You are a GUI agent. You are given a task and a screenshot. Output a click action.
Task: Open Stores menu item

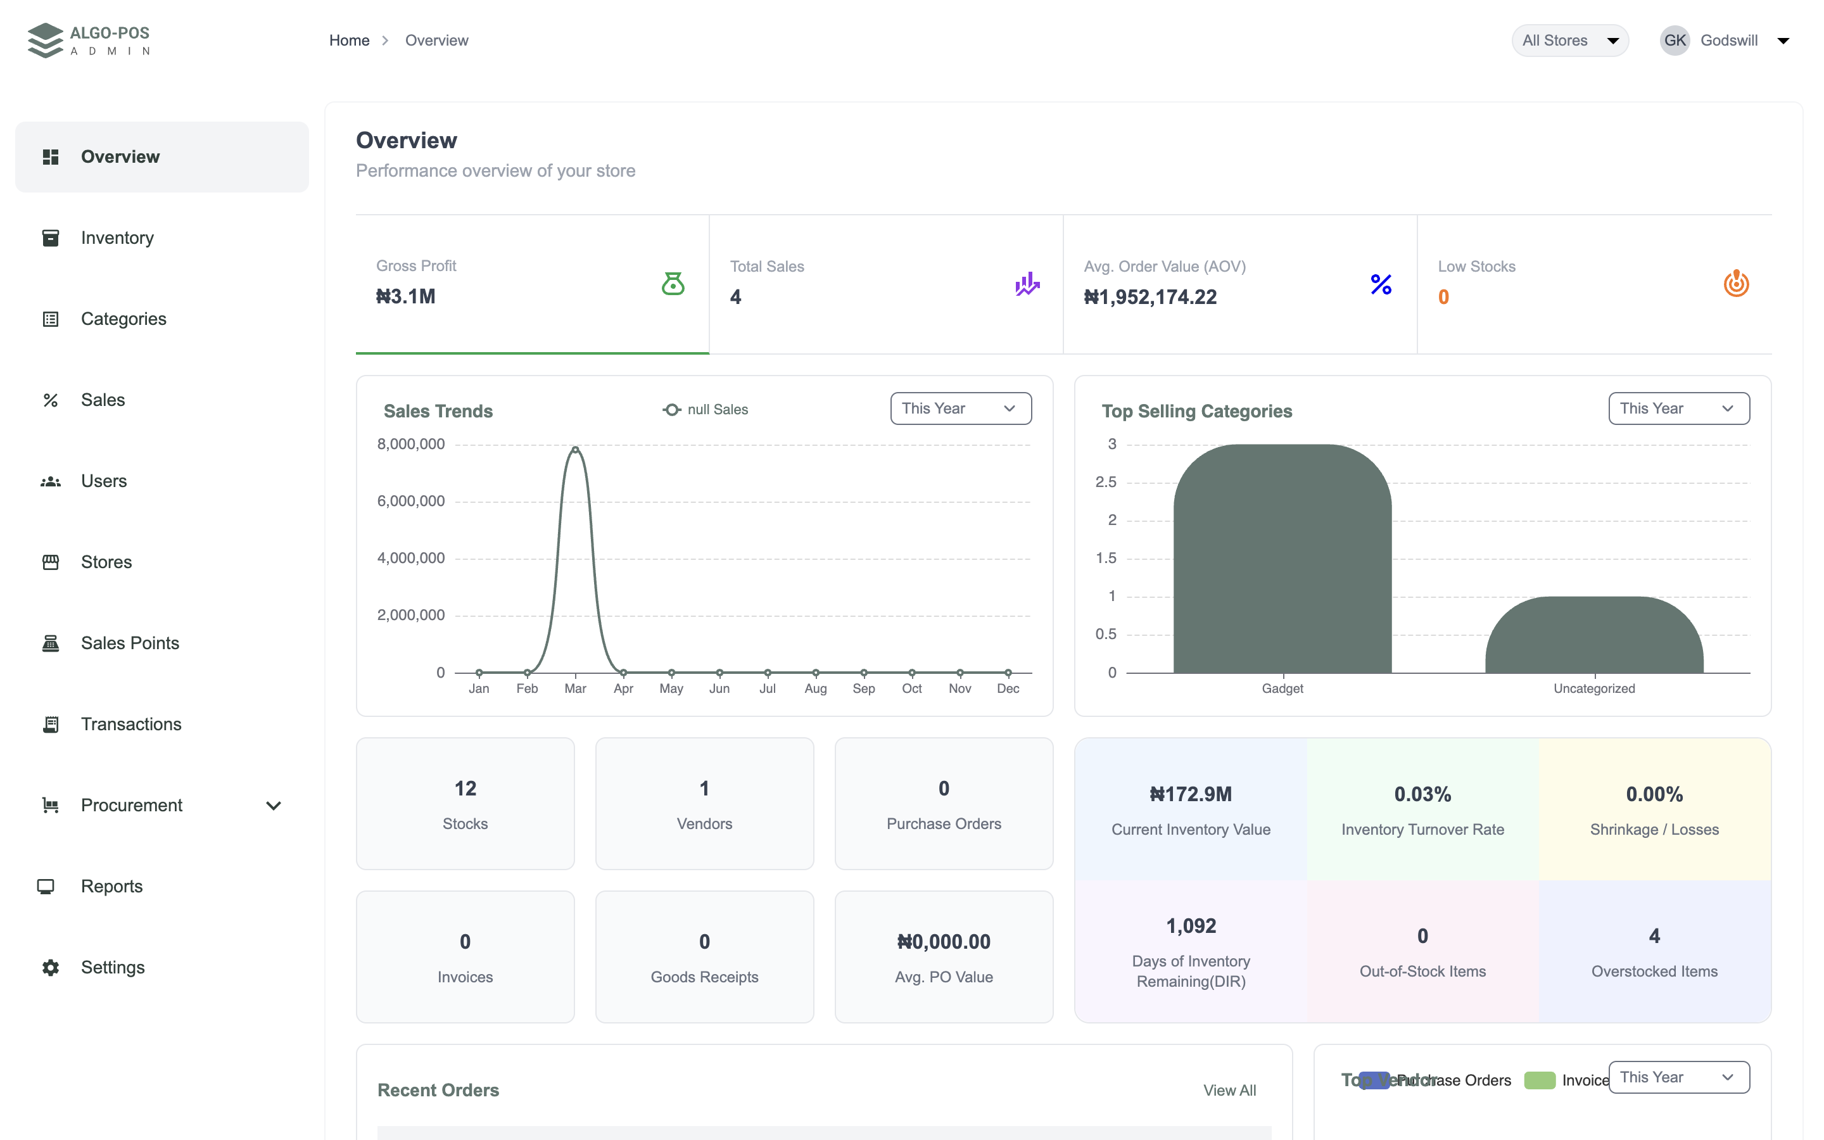click(162, 562)
